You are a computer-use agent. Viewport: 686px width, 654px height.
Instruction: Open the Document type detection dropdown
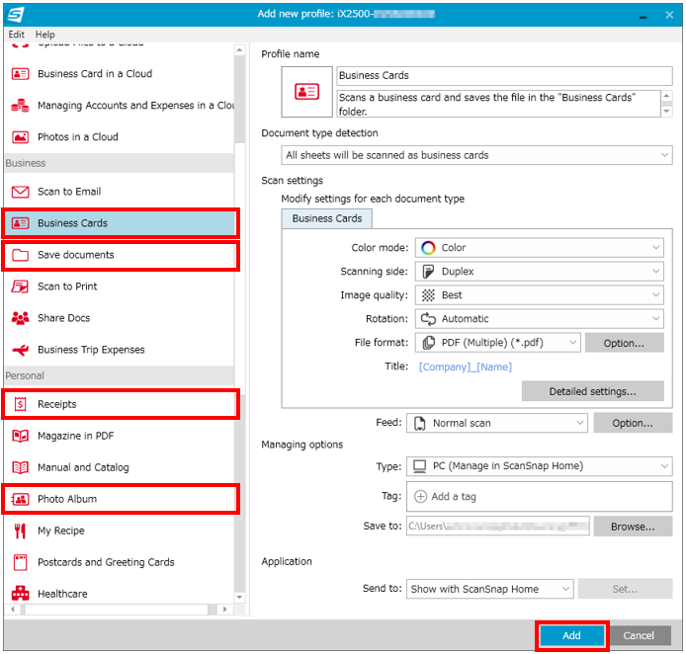476,155
